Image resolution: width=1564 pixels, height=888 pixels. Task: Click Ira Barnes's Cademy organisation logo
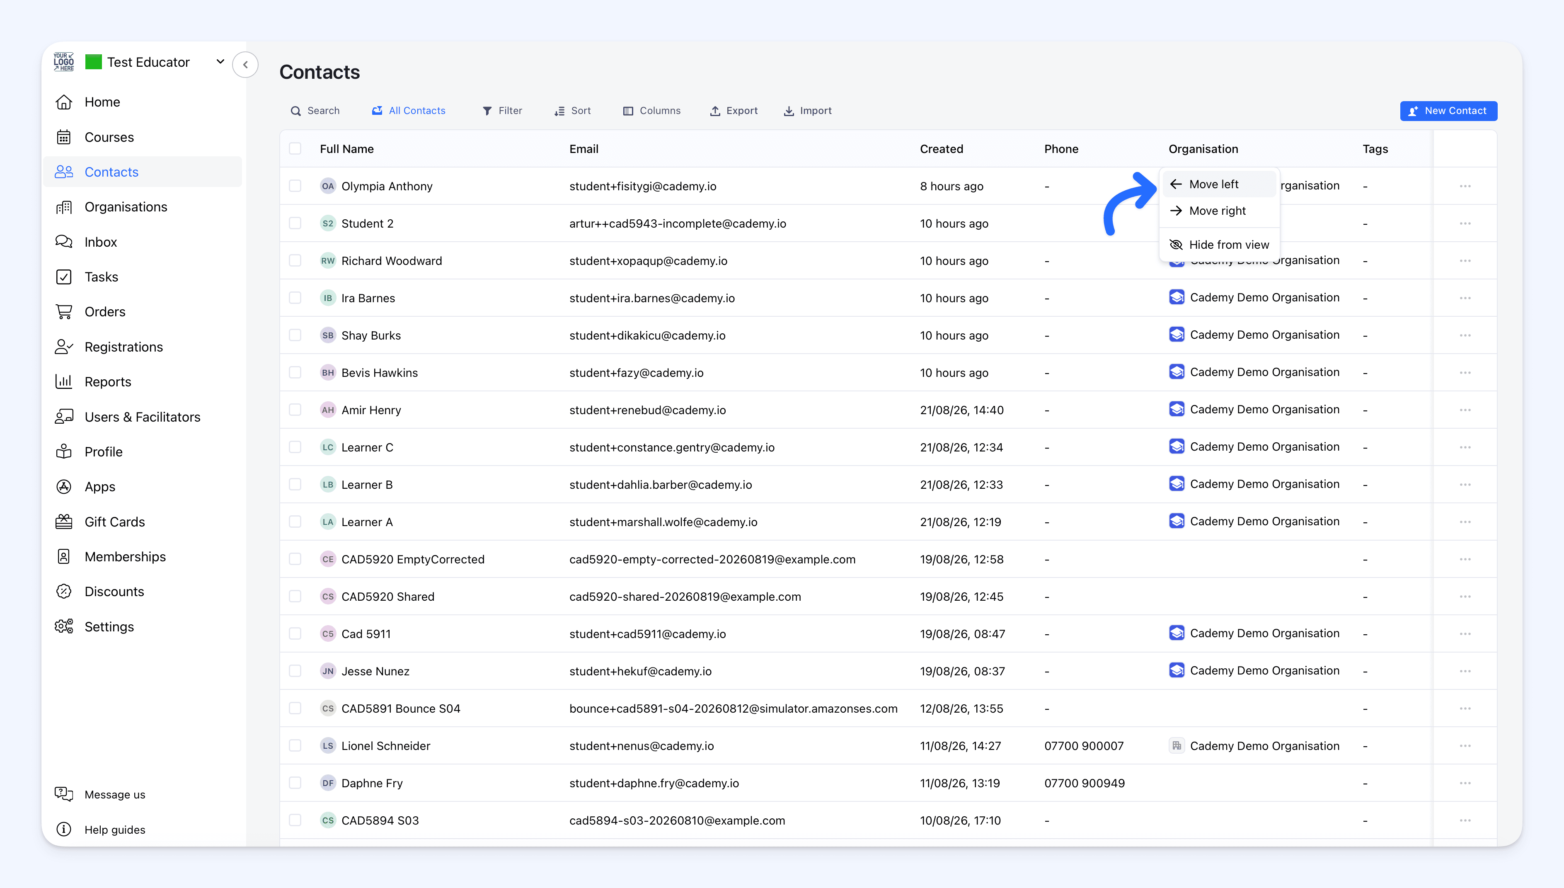pyautogui.click(x=1177, y=297)
